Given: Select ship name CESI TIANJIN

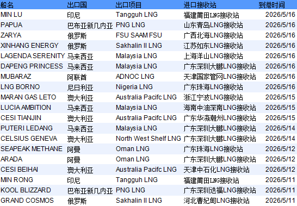Looking at the screenshot, I should pyautogui.click(x=21, y=118).
